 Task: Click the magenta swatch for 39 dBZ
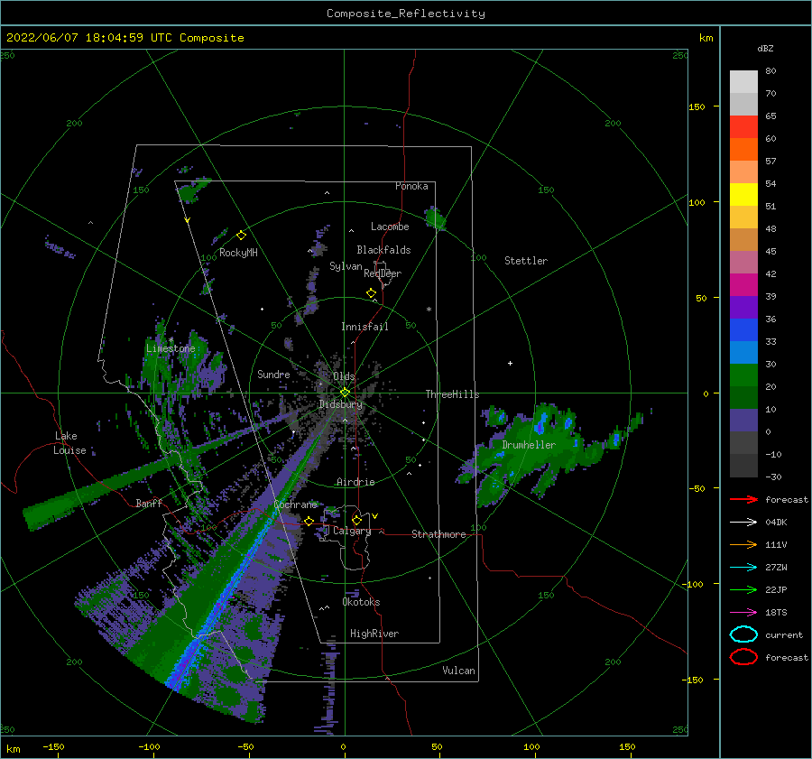point(743,284)
